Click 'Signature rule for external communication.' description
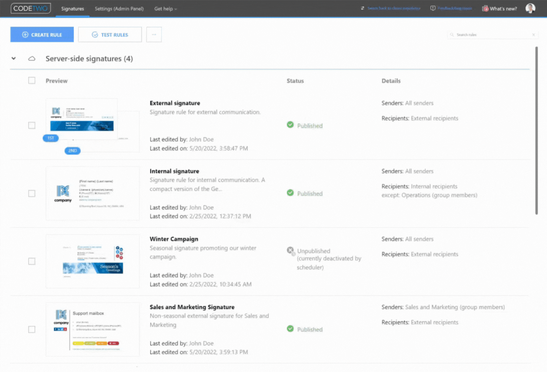 tap(205, 112)
